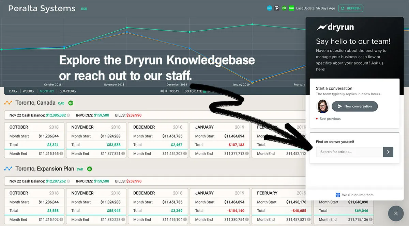Switch to the DAILY view
Screen dimensions: 409x226
click(13, 91)
